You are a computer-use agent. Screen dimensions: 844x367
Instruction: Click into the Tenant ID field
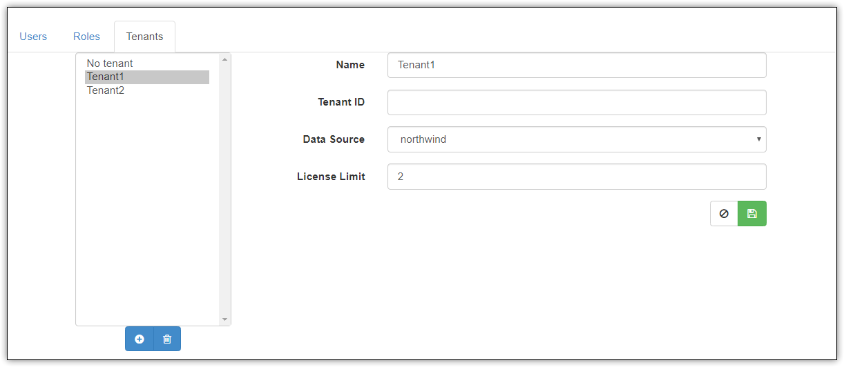point(577,102)
